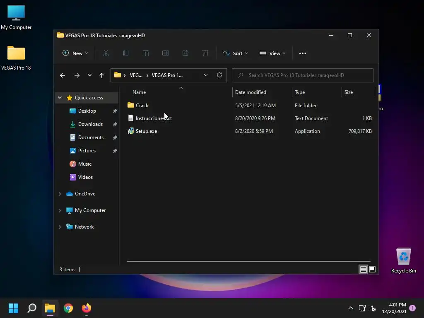
Task: Click the volume muted tray icon
Action: (373, 308)
